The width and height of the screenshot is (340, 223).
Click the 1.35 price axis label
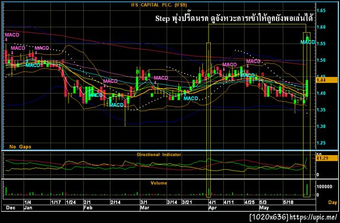[321, 110]
